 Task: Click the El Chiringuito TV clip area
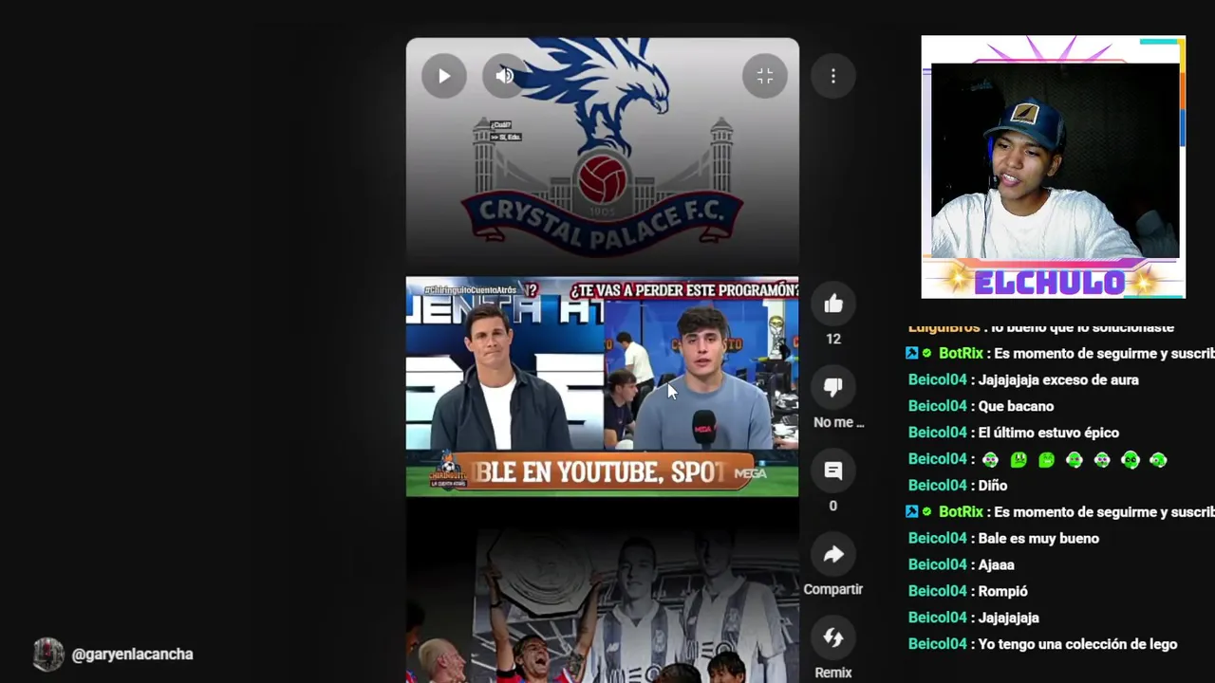pos(602,387)
